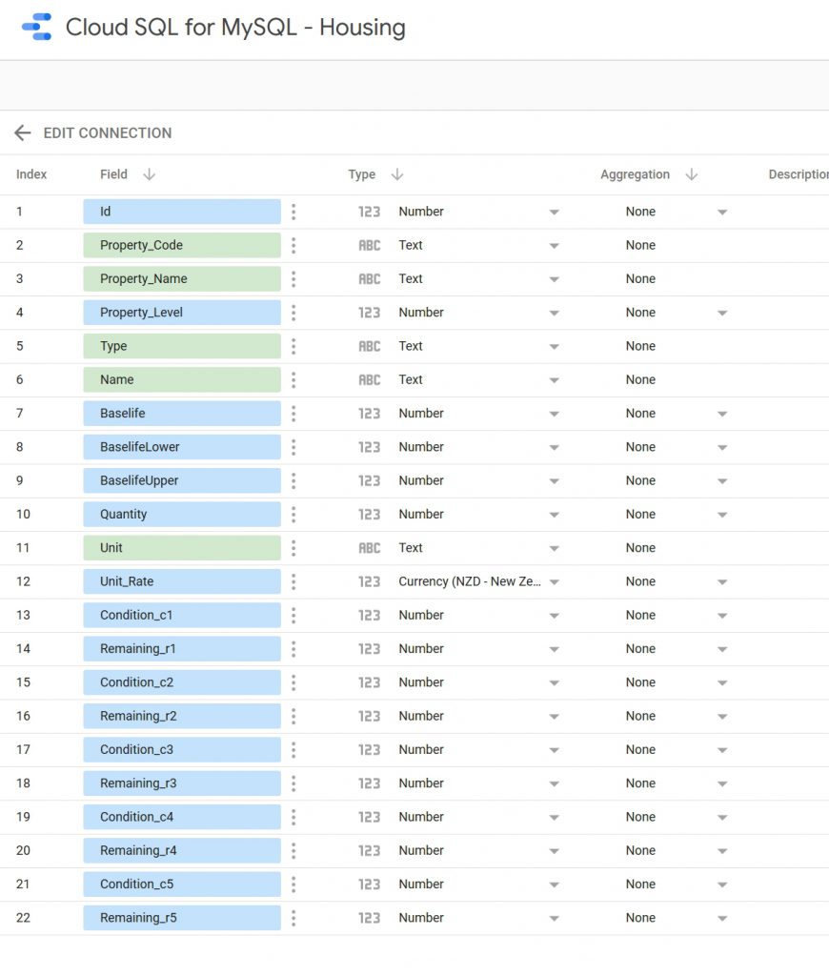Click the data source title Cloud SQL for MySQL - Housing
The image size is (829, 976).
tap(235, 28)
